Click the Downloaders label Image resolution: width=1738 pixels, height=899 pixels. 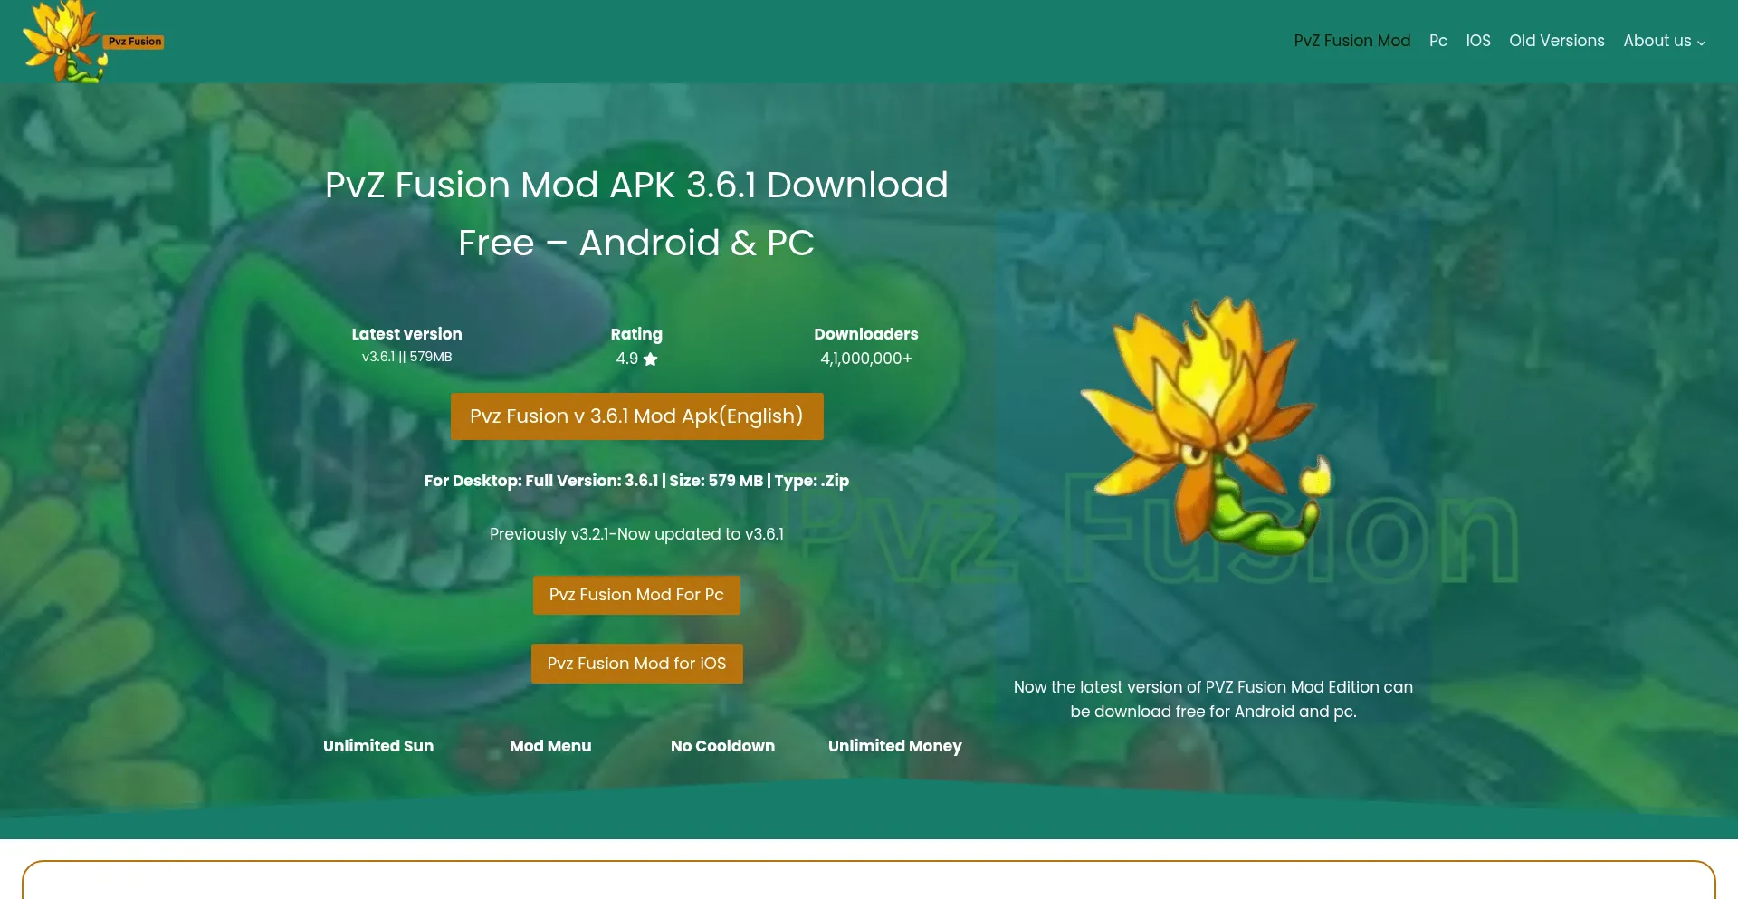(865, 334)
